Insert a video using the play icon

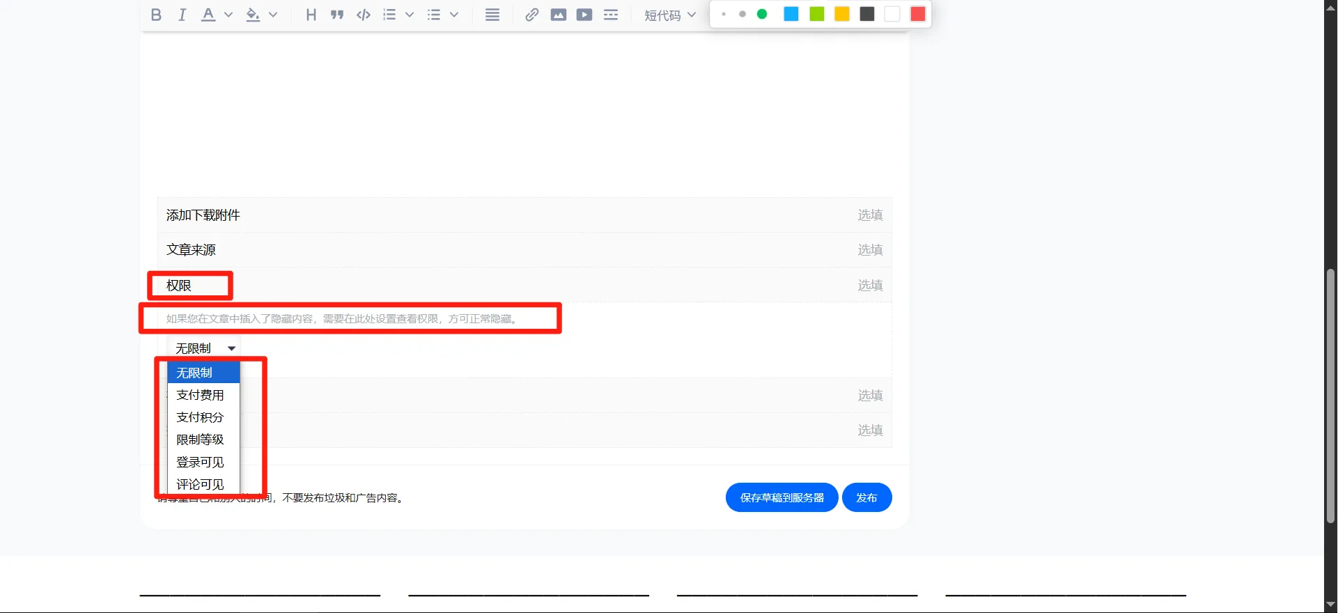[x=584, y=15]
